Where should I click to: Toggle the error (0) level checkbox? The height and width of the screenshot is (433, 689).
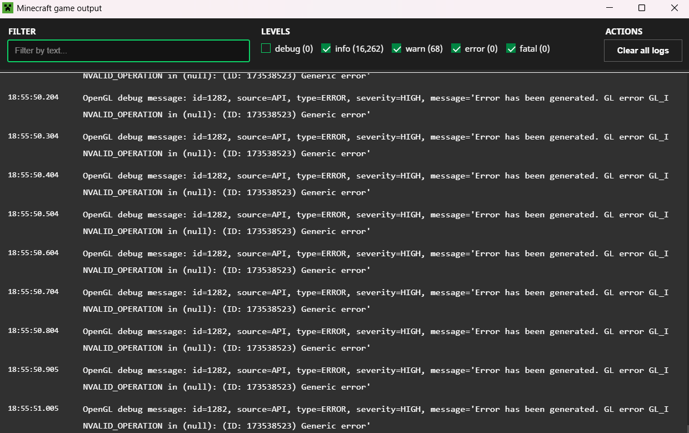[x=456, y=49]
